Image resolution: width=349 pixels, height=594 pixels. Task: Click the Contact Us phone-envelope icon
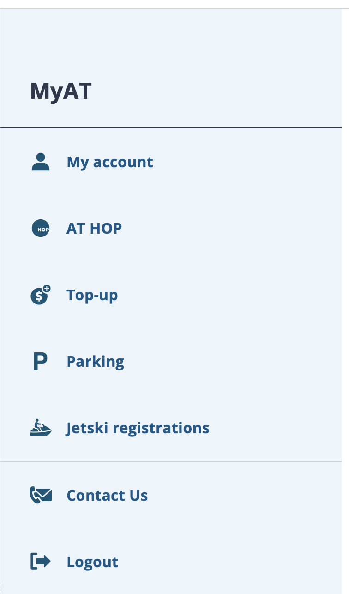tap(41, 495)
